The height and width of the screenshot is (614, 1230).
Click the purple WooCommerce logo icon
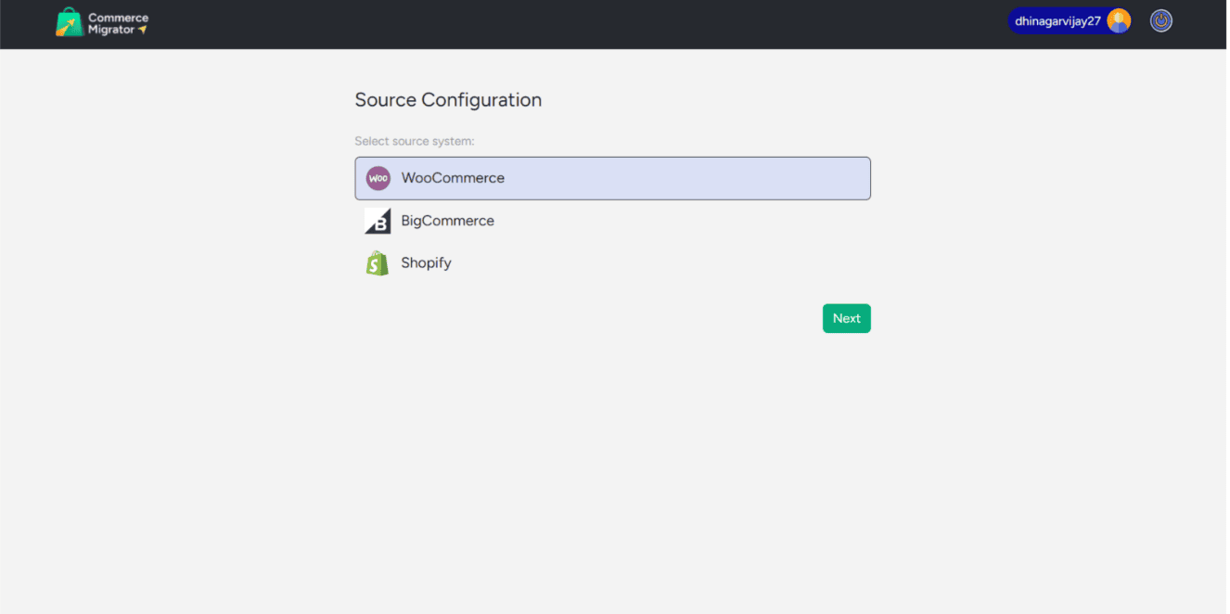coord(378,178)
